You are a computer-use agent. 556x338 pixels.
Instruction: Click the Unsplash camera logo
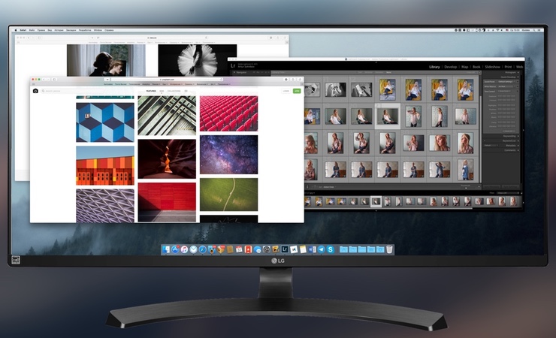(35, 91)
